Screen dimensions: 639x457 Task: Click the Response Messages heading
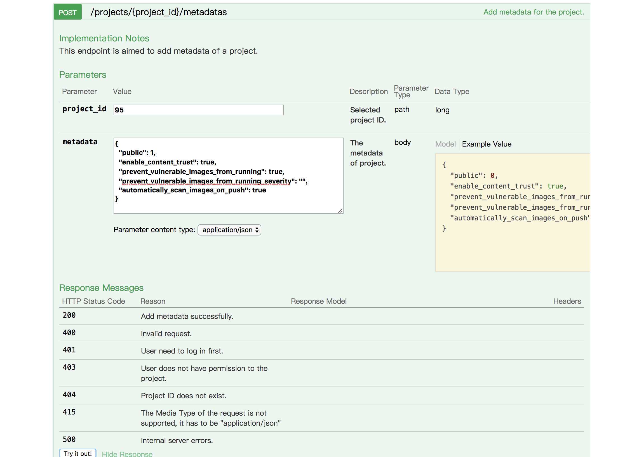tap(101, 288)
